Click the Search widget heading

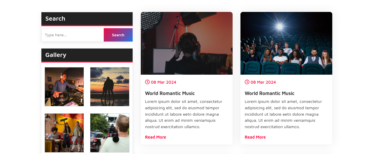click(55, 19)
